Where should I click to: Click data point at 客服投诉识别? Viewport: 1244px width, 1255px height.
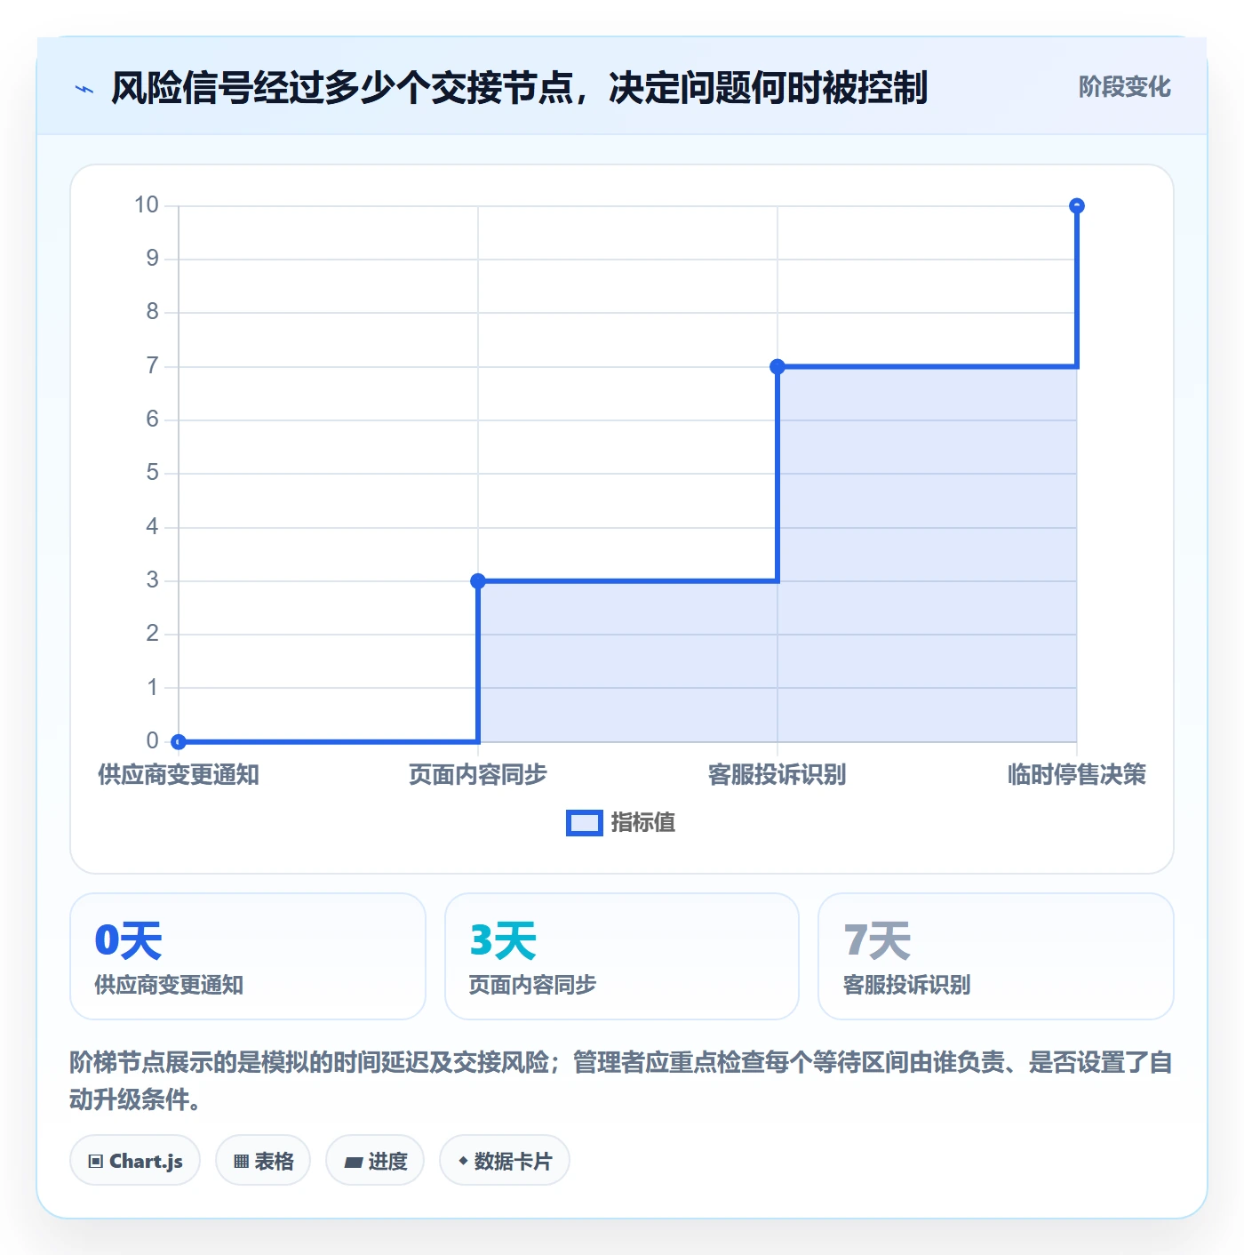pyautogui.click(x=777, y=366)
